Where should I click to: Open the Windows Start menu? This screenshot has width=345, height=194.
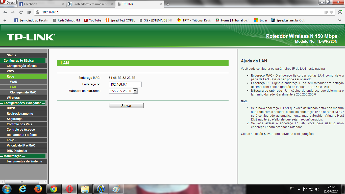[6, 189]
